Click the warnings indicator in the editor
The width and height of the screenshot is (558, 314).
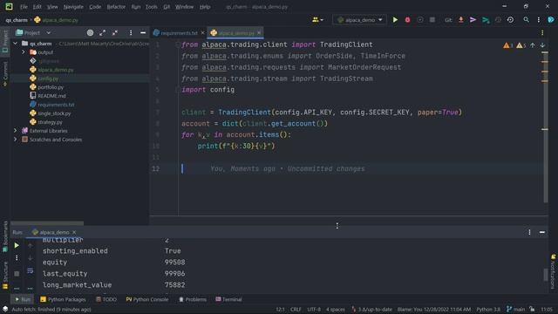pyautogui.click(x=514, y=45)
